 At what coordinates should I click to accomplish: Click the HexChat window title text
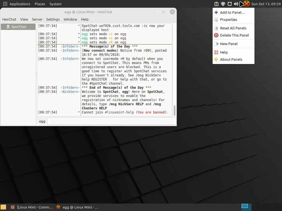(x=88, y=12)
